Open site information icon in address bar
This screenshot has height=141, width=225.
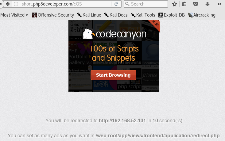pyautogui.click(x=16, y=4)
